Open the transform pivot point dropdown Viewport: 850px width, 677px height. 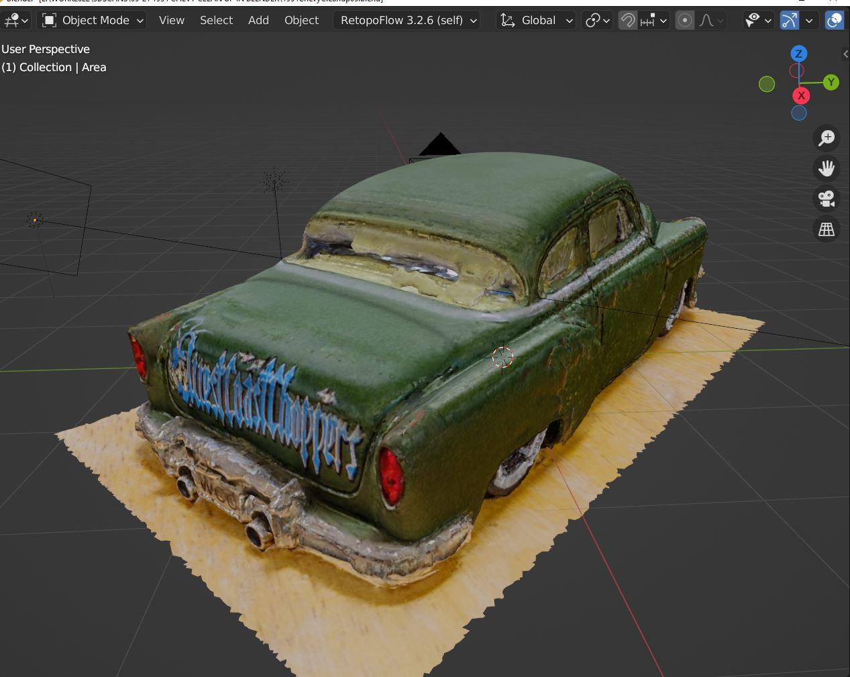(597, 20)
